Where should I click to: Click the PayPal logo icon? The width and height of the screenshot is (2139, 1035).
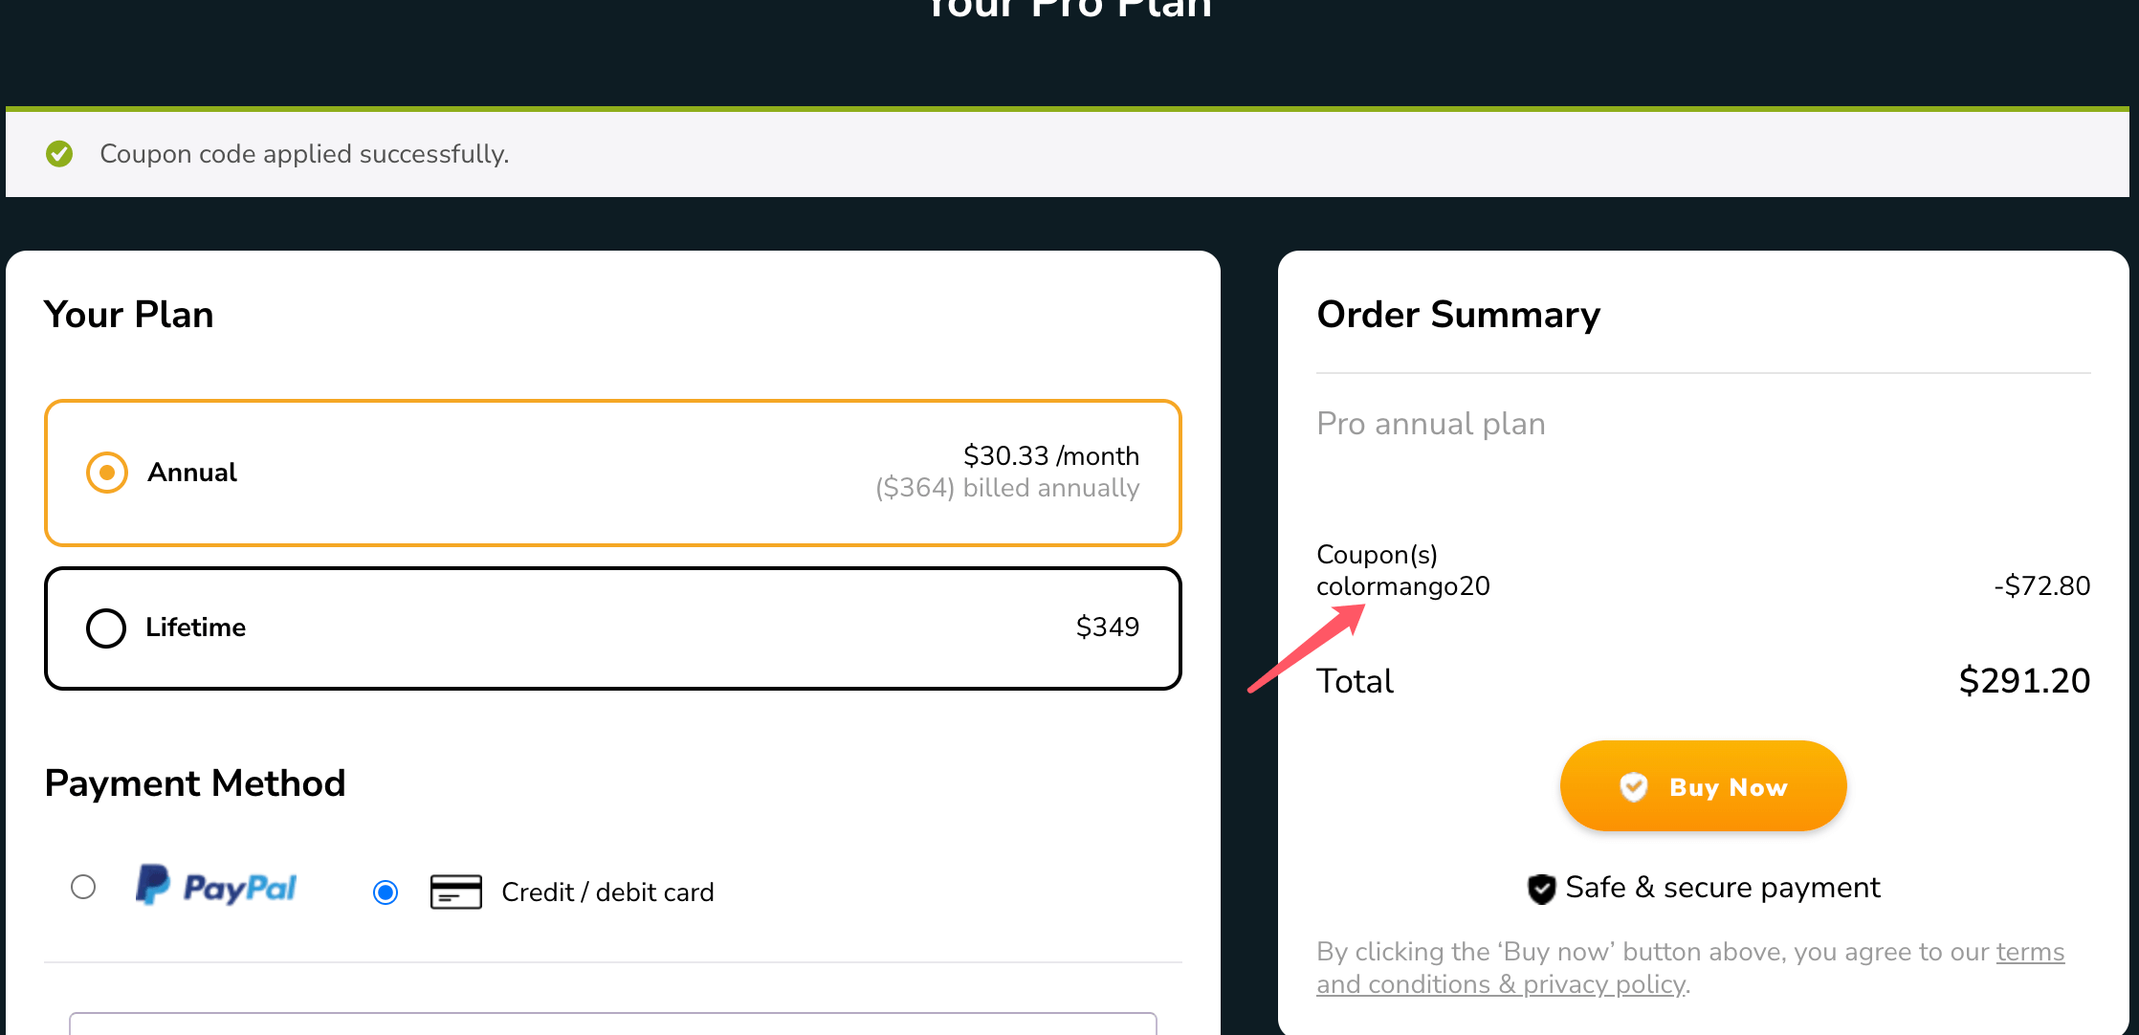[x=215, y=887]
